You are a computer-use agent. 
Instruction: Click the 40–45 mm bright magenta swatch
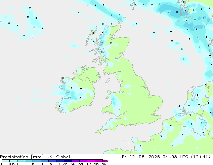[91, 161]
